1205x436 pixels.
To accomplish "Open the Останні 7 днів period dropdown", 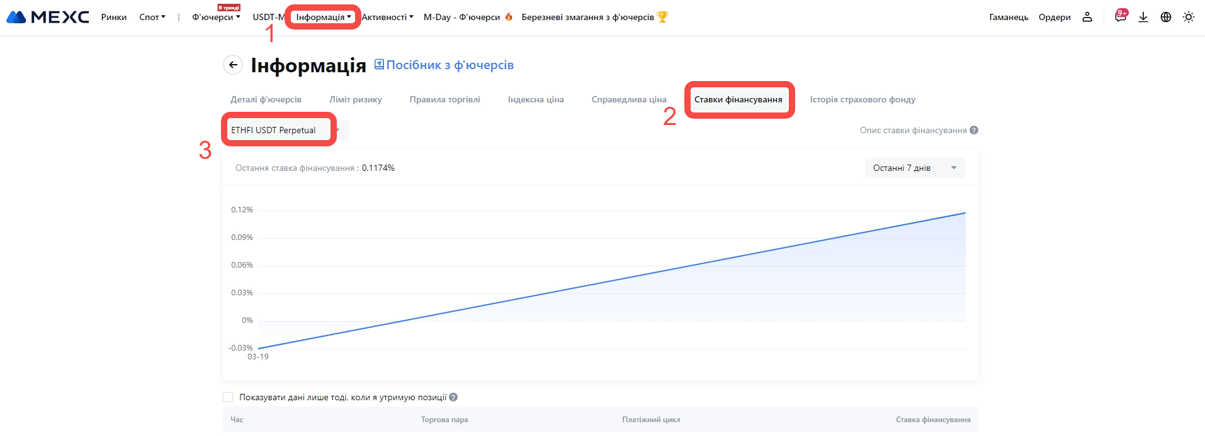I will 915,168.
